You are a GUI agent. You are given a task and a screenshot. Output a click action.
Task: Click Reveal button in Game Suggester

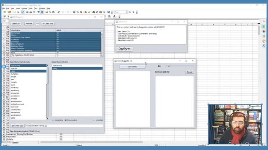coord(190,72)
